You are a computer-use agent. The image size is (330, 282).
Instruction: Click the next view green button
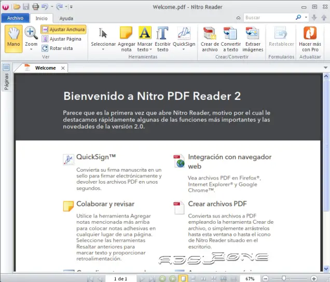173,279
